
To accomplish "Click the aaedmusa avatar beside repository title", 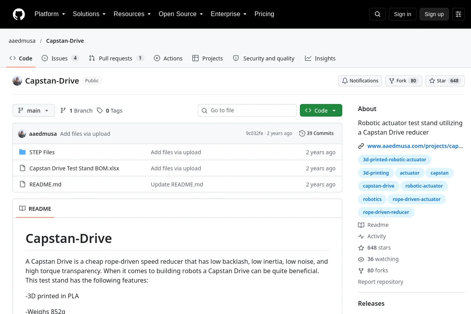I will tap(17, 81).
